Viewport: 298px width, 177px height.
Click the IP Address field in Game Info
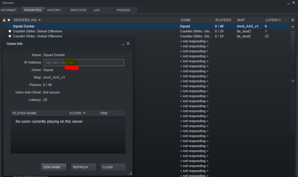click(x=84, y=63)
